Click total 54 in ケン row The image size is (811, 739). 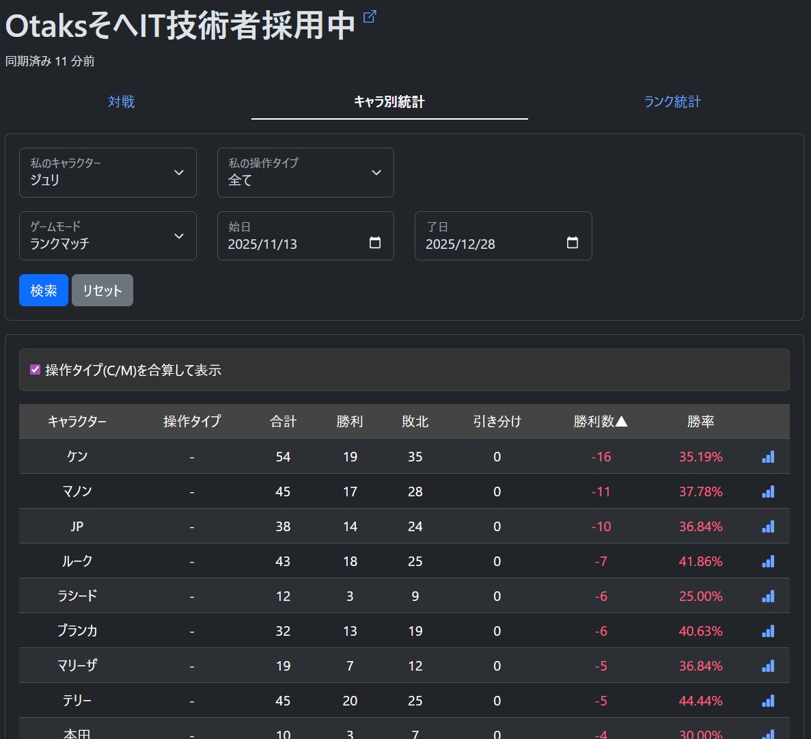click(x=283, y=457)
